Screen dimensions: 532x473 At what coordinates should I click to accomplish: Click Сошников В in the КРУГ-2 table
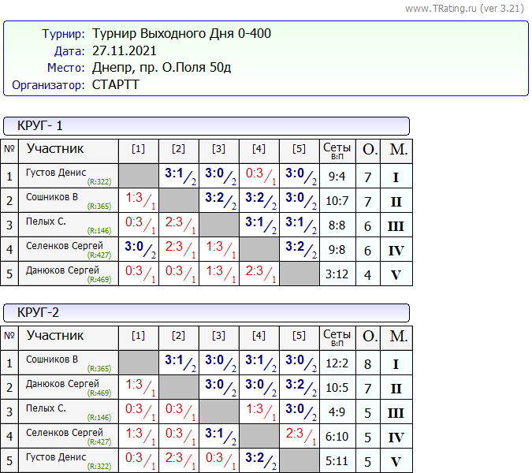(52, 359)
